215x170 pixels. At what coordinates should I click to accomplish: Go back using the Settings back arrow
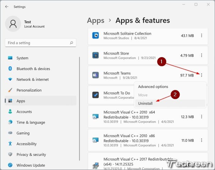coord(7,6)
